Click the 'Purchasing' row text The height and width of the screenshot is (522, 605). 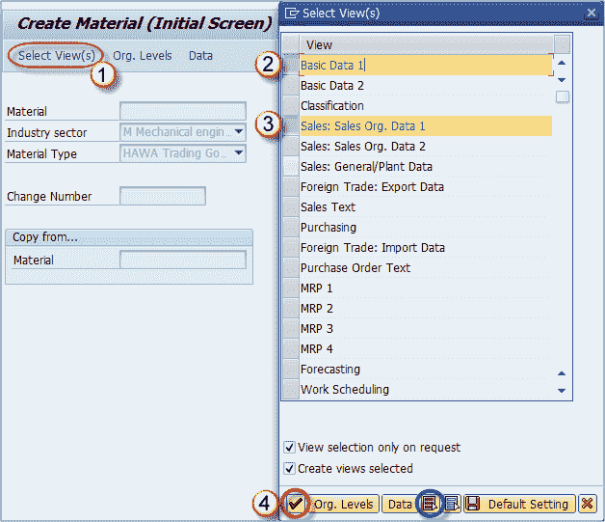[329, 227]
